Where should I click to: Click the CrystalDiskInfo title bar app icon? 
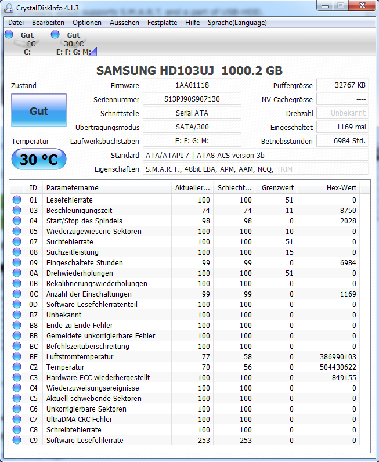[9, 8]
